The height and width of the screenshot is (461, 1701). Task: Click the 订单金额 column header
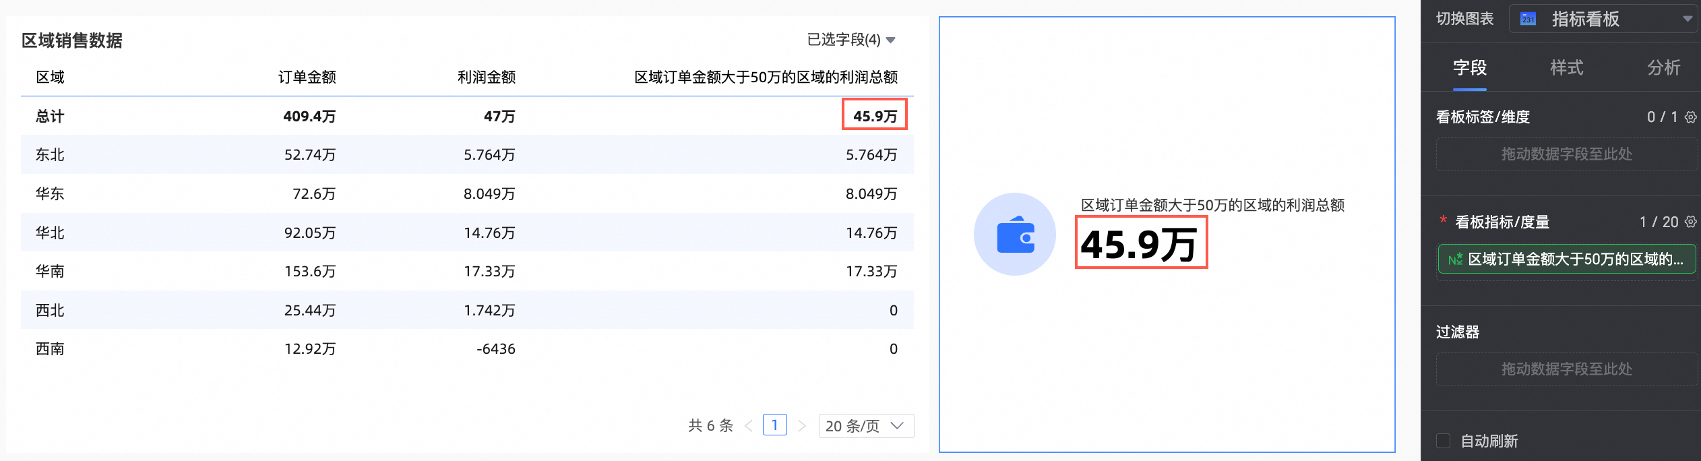307,77
